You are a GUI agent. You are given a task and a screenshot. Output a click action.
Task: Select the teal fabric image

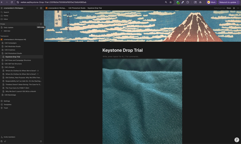pos(142,101)
